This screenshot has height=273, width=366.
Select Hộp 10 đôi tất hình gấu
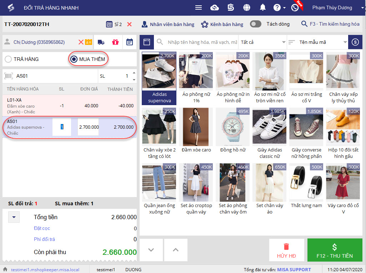point(343,134)
